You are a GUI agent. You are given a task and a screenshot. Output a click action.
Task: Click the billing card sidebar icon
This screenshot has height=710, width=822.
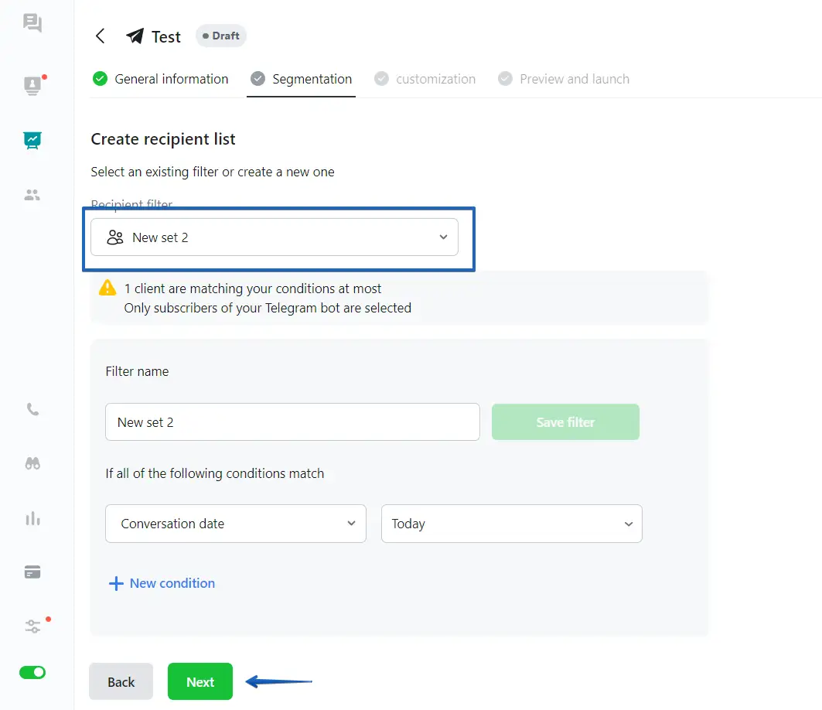(x=32, y=572)
